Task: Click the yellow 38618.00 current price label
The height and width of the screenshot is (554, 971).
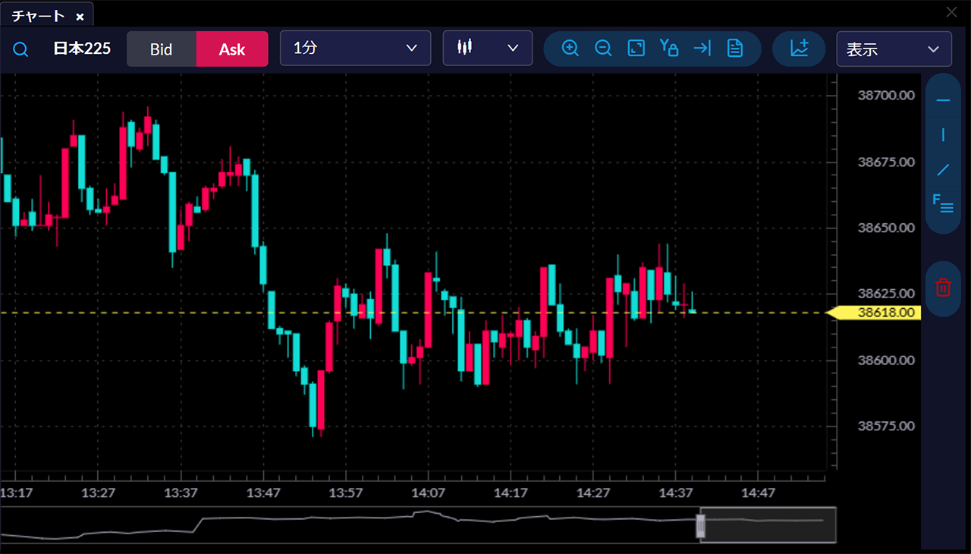Action: tap(874, 313)
